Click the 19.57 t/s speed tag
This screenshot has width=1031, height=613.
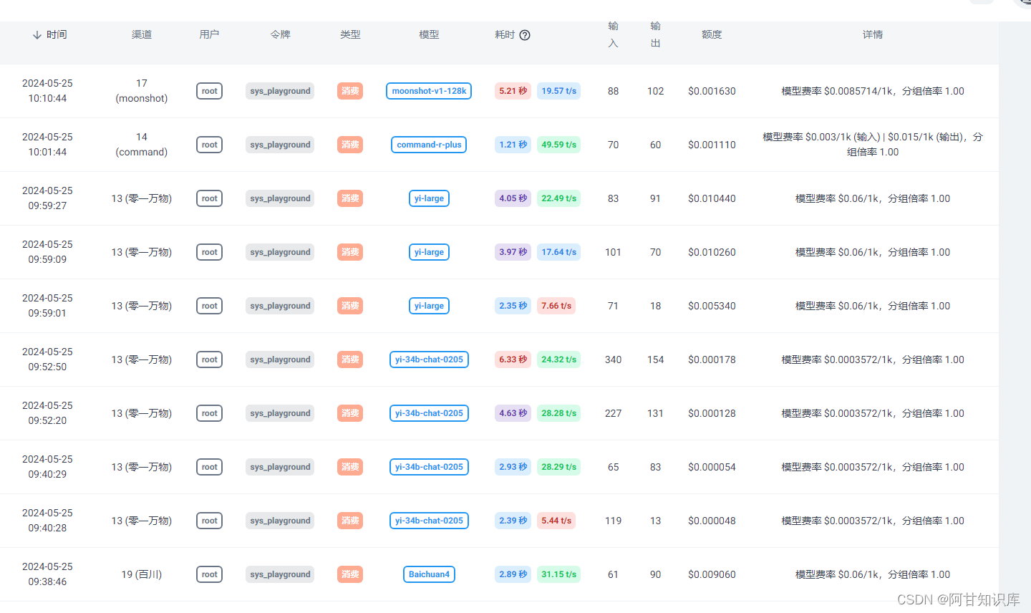558,91
